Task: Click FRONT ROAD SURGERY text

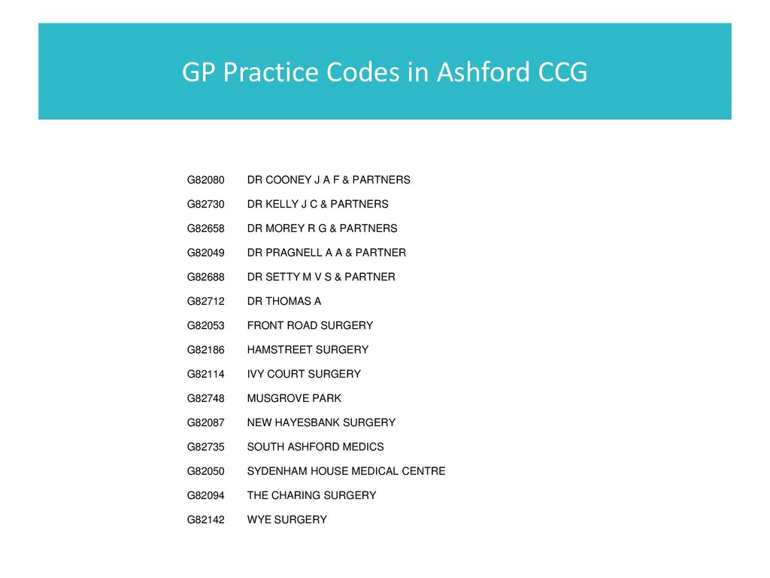Action: [310, 325]
